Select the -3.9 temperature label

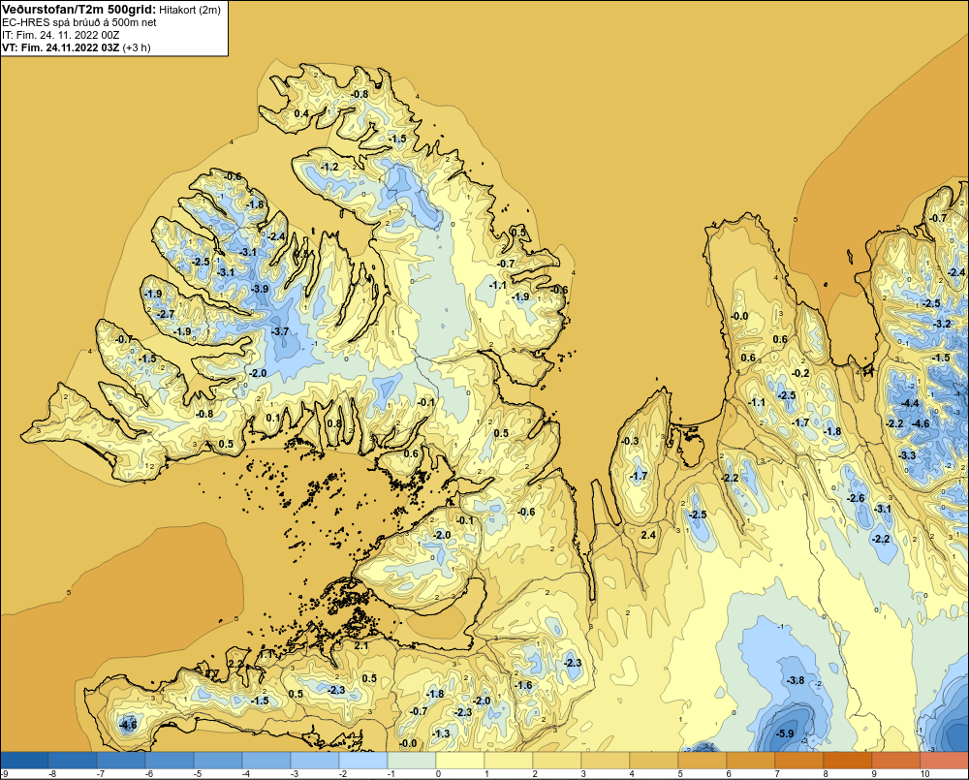tap(260, 289)
